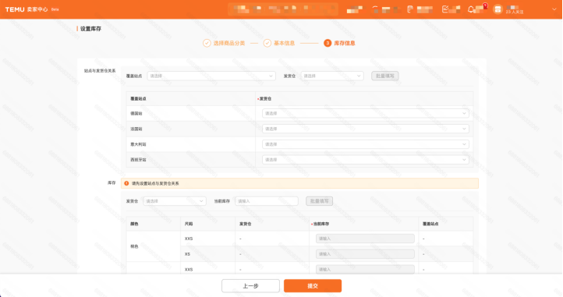Viewport: 563px width, 297px height.
Task: Click the headset support icon in header
Action: tap(375, 9)
